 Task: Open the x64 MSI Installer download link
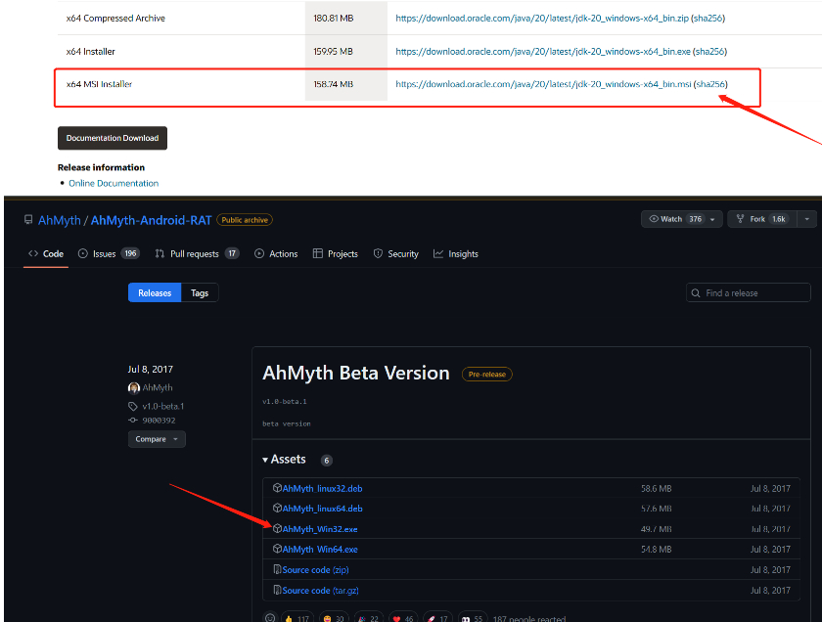point(543,85)
